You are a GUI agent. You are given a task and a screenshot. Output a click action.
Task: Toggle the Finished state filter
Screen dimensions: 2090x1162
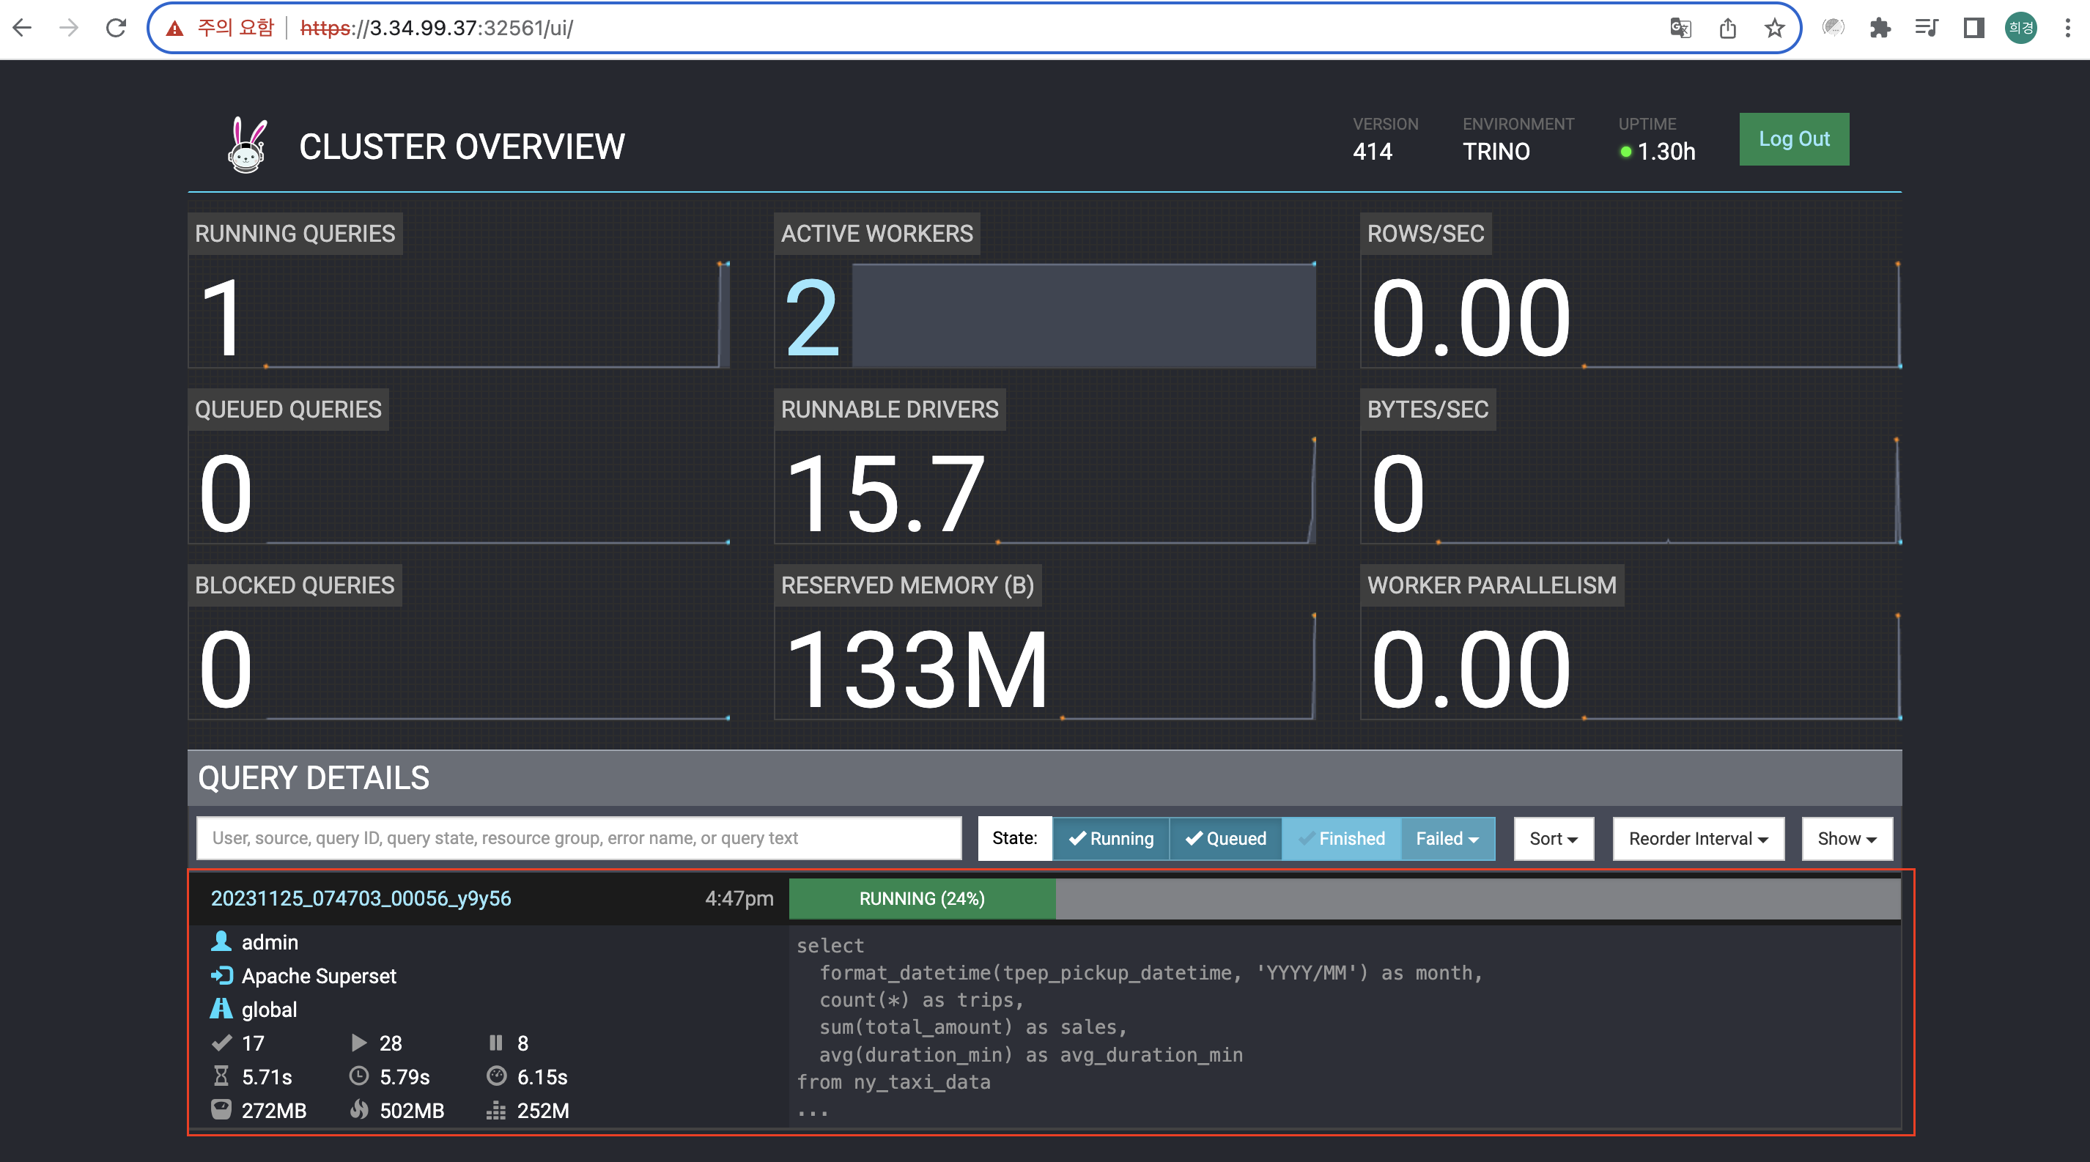tap(1341, 838)
